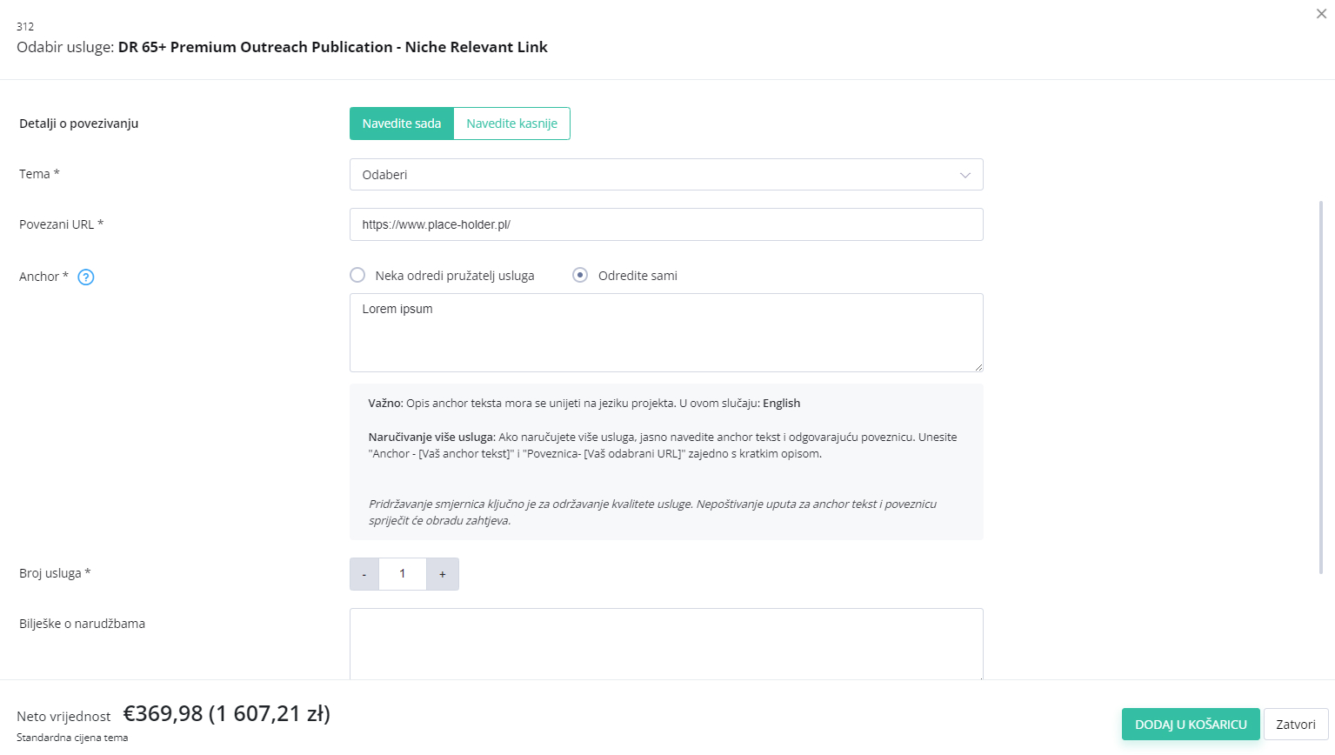Click the Anchor textarea resize handle

(978, 366)
